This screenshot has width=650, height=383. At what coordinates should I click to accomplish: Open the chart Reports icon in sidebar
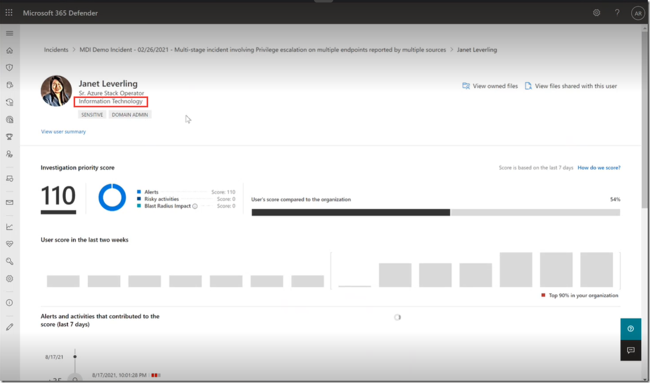click(x=9, y=227)
